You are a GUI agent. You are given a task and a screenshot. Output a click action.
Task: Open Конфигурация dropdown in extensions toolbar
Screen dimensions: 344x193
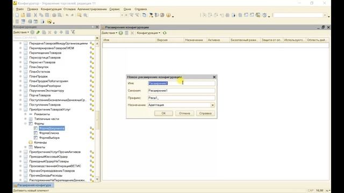click(x=148, y=33)
